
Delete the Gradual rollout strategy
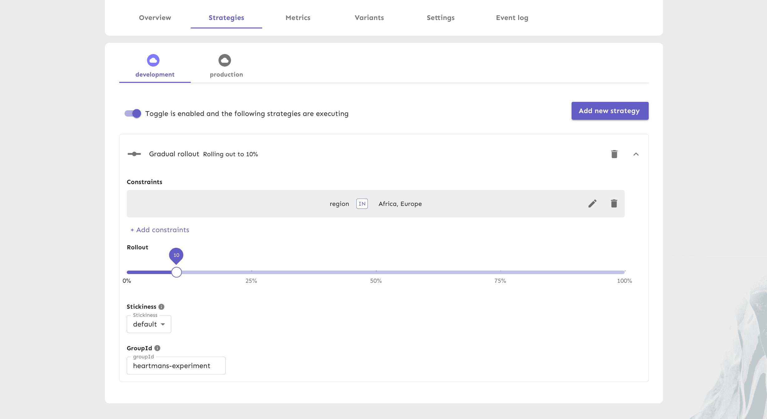(x=614, y=154)
